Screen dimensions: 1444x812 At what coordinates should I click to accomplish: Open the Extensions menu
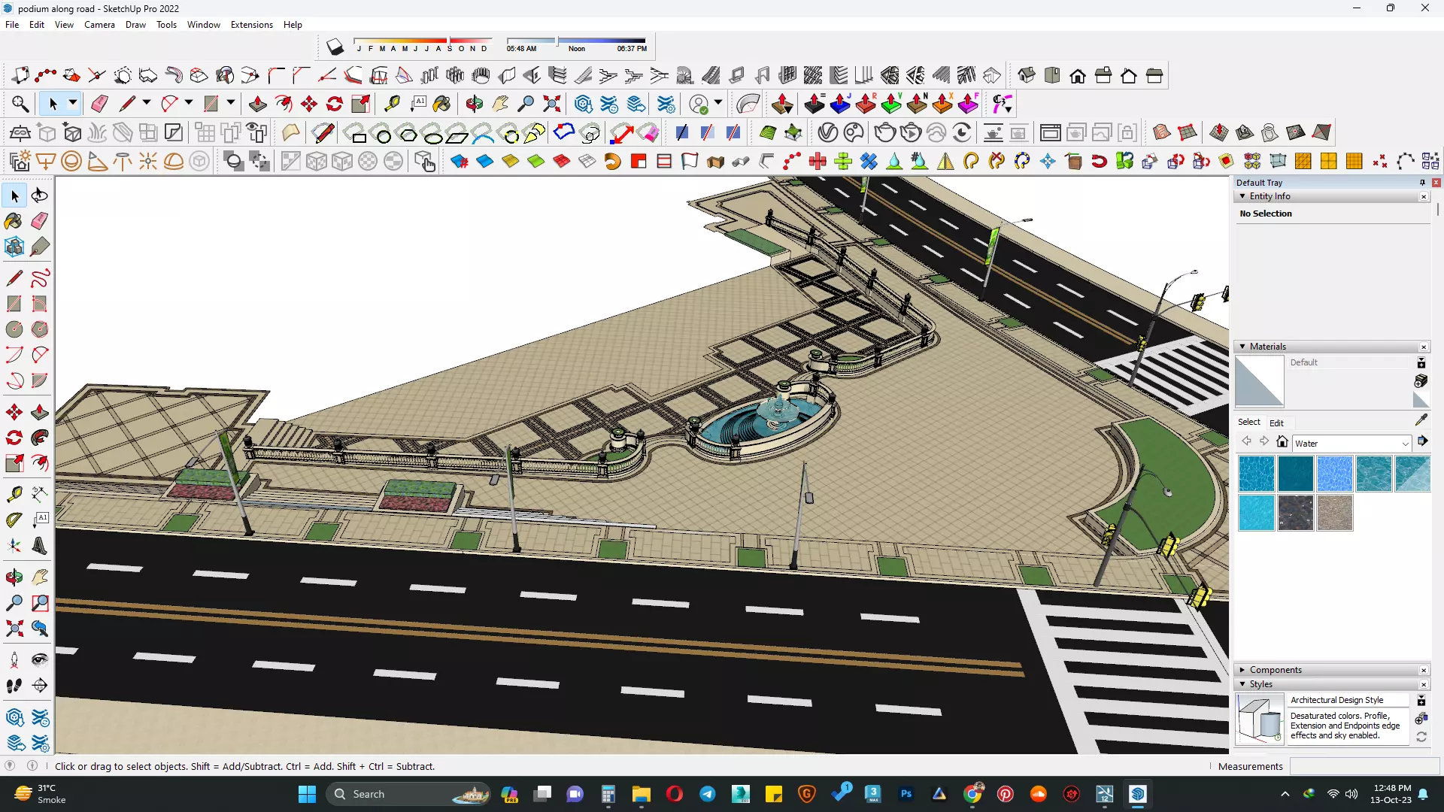pos(251,24)
